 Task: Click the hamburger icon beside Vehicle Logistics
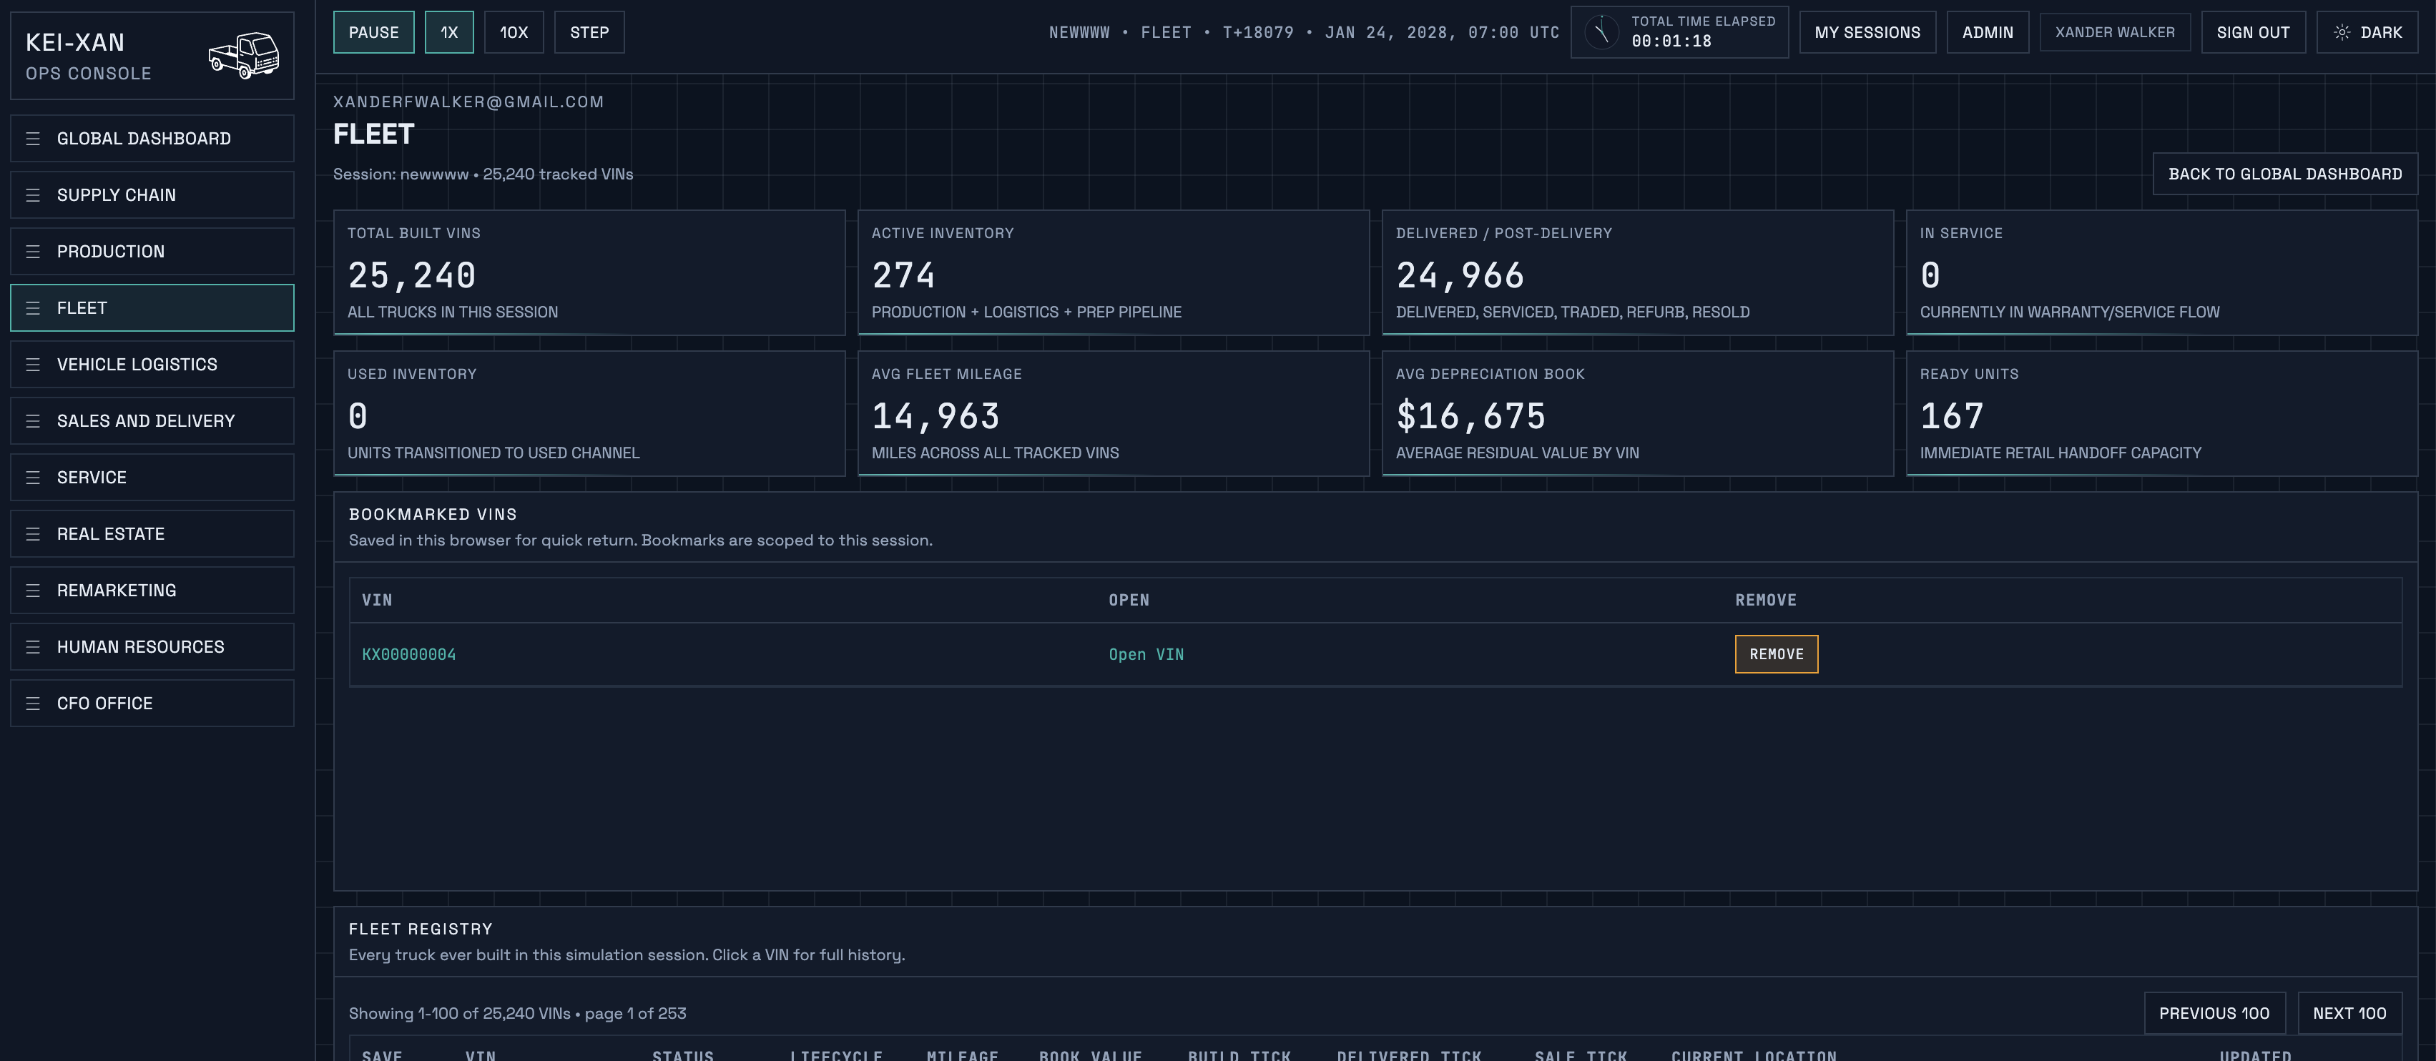pyautogui.click(x=33, y=364)
